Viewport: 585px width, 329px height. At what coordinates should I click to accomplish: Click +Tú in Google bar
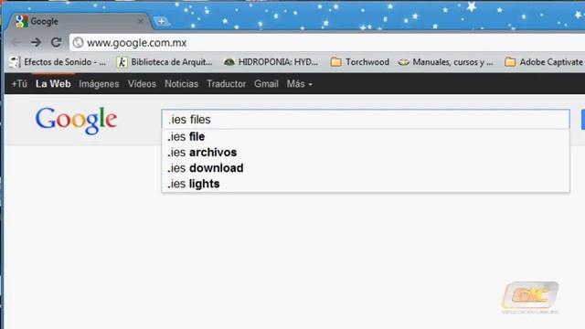19,84
